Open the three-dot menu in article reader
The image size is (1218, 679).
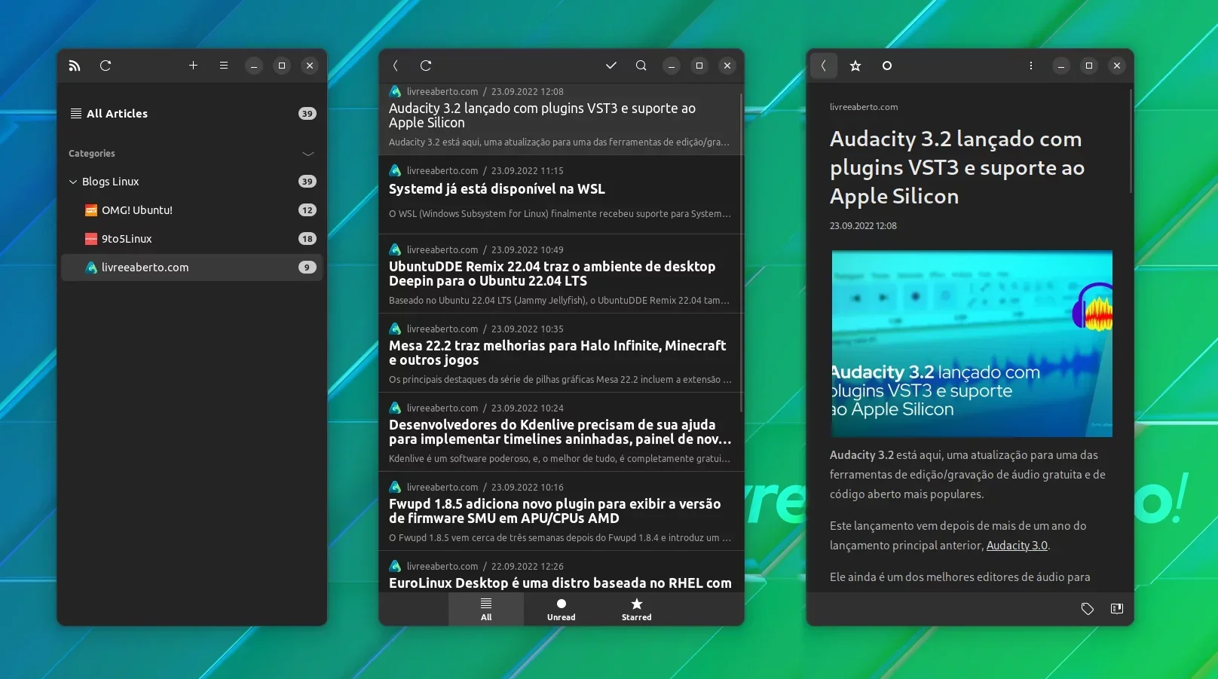(1031, 66)
